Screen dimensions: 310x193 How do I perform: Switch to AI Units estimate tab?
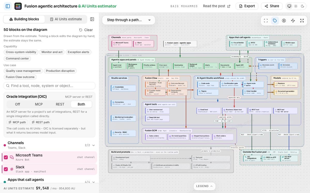pos(66,19)
